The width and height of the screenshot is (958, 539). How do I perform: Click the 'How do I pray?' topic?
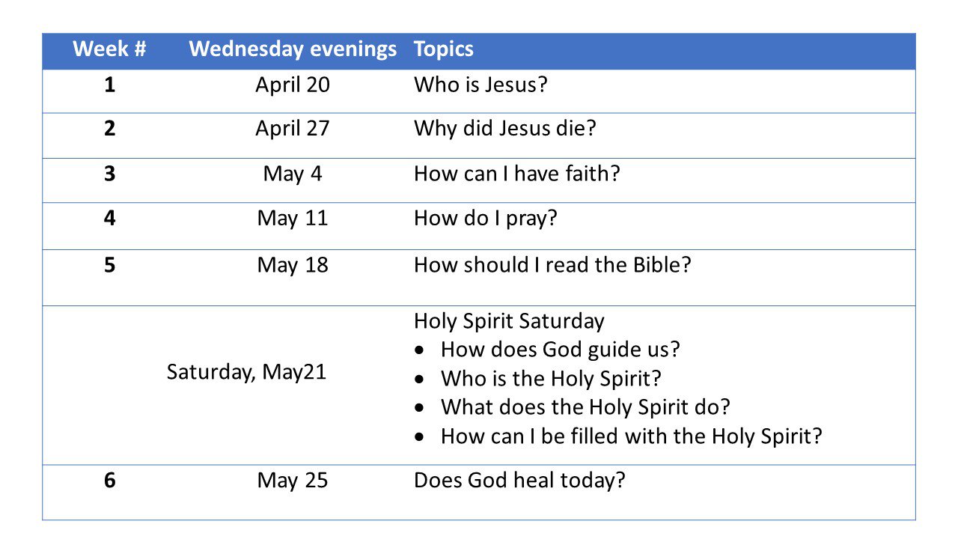click(486, 219)
